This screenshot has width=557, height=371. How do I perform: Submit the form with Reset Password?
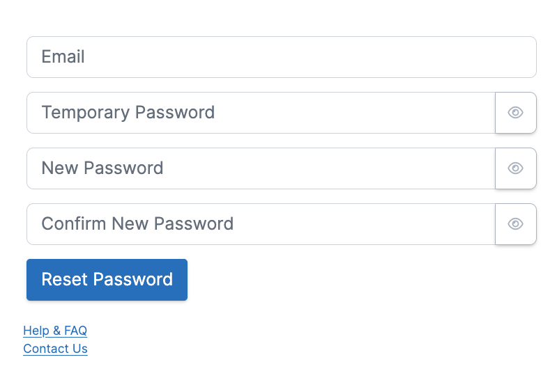click(x=107, y=280)
